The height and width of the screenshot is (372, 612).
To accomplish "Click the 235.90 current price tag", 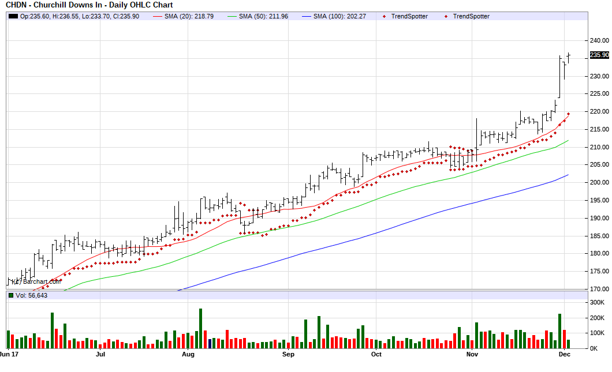I will pyautogui.click(x=599, y=55).
